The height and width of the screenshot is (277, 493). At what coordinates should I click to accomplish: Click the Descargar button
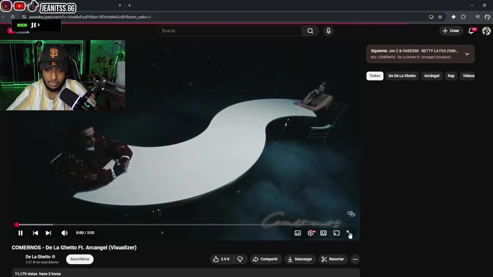[300, 259]
